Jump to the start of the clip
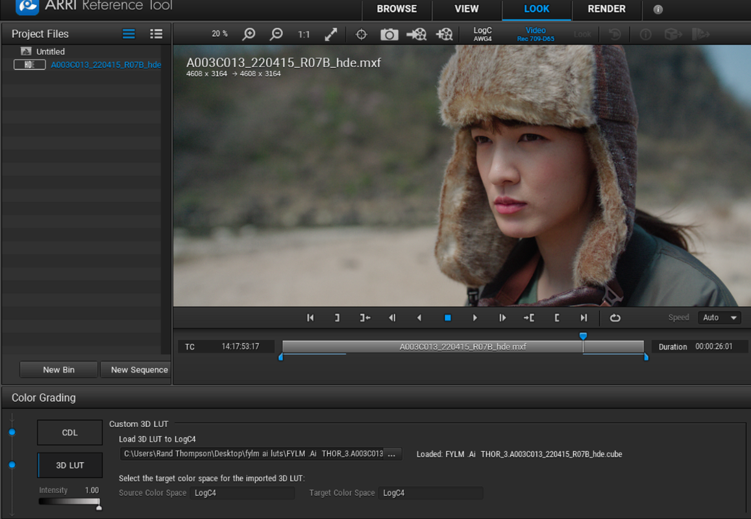This screenshot has width=751, height=519. tap(310, 318)
